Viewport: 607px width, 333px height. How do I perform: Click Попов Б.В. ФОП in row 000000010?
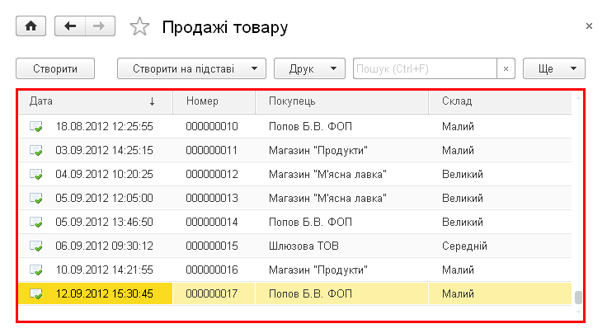pos(310,126)
